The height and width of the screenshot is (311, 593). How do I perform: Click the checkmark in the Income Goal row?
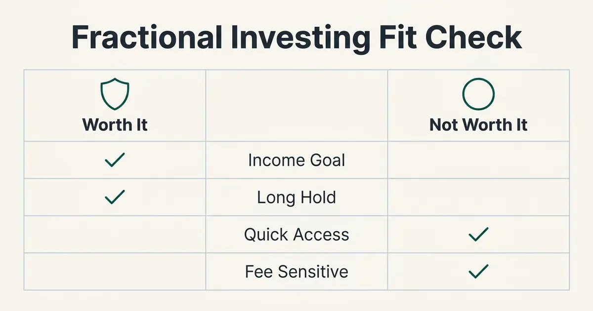115,160
